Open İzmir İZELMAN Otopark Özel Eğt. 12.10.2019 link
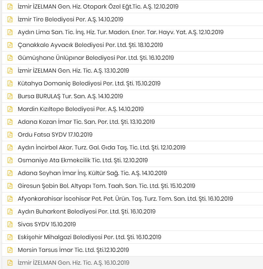This screenshot has height=269, width=263. tap(98, 7)
